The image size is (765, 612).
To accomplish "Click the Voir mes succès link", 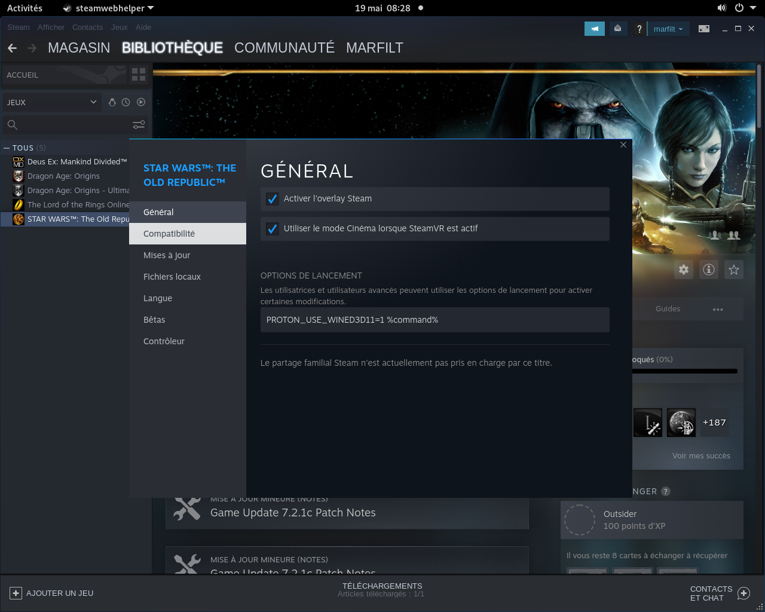I will pos(701,455).
